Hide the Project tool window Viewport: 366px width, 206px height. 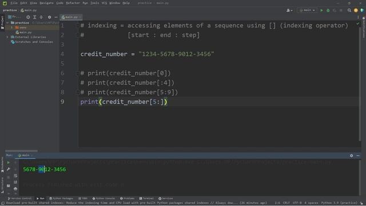click(56, 17)
